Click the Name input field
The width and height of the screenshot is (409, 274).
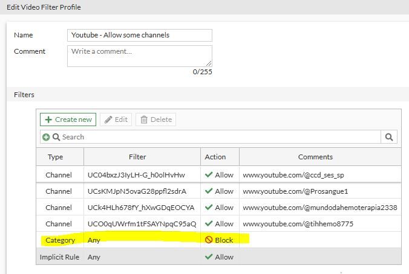[x=140, y=35]
